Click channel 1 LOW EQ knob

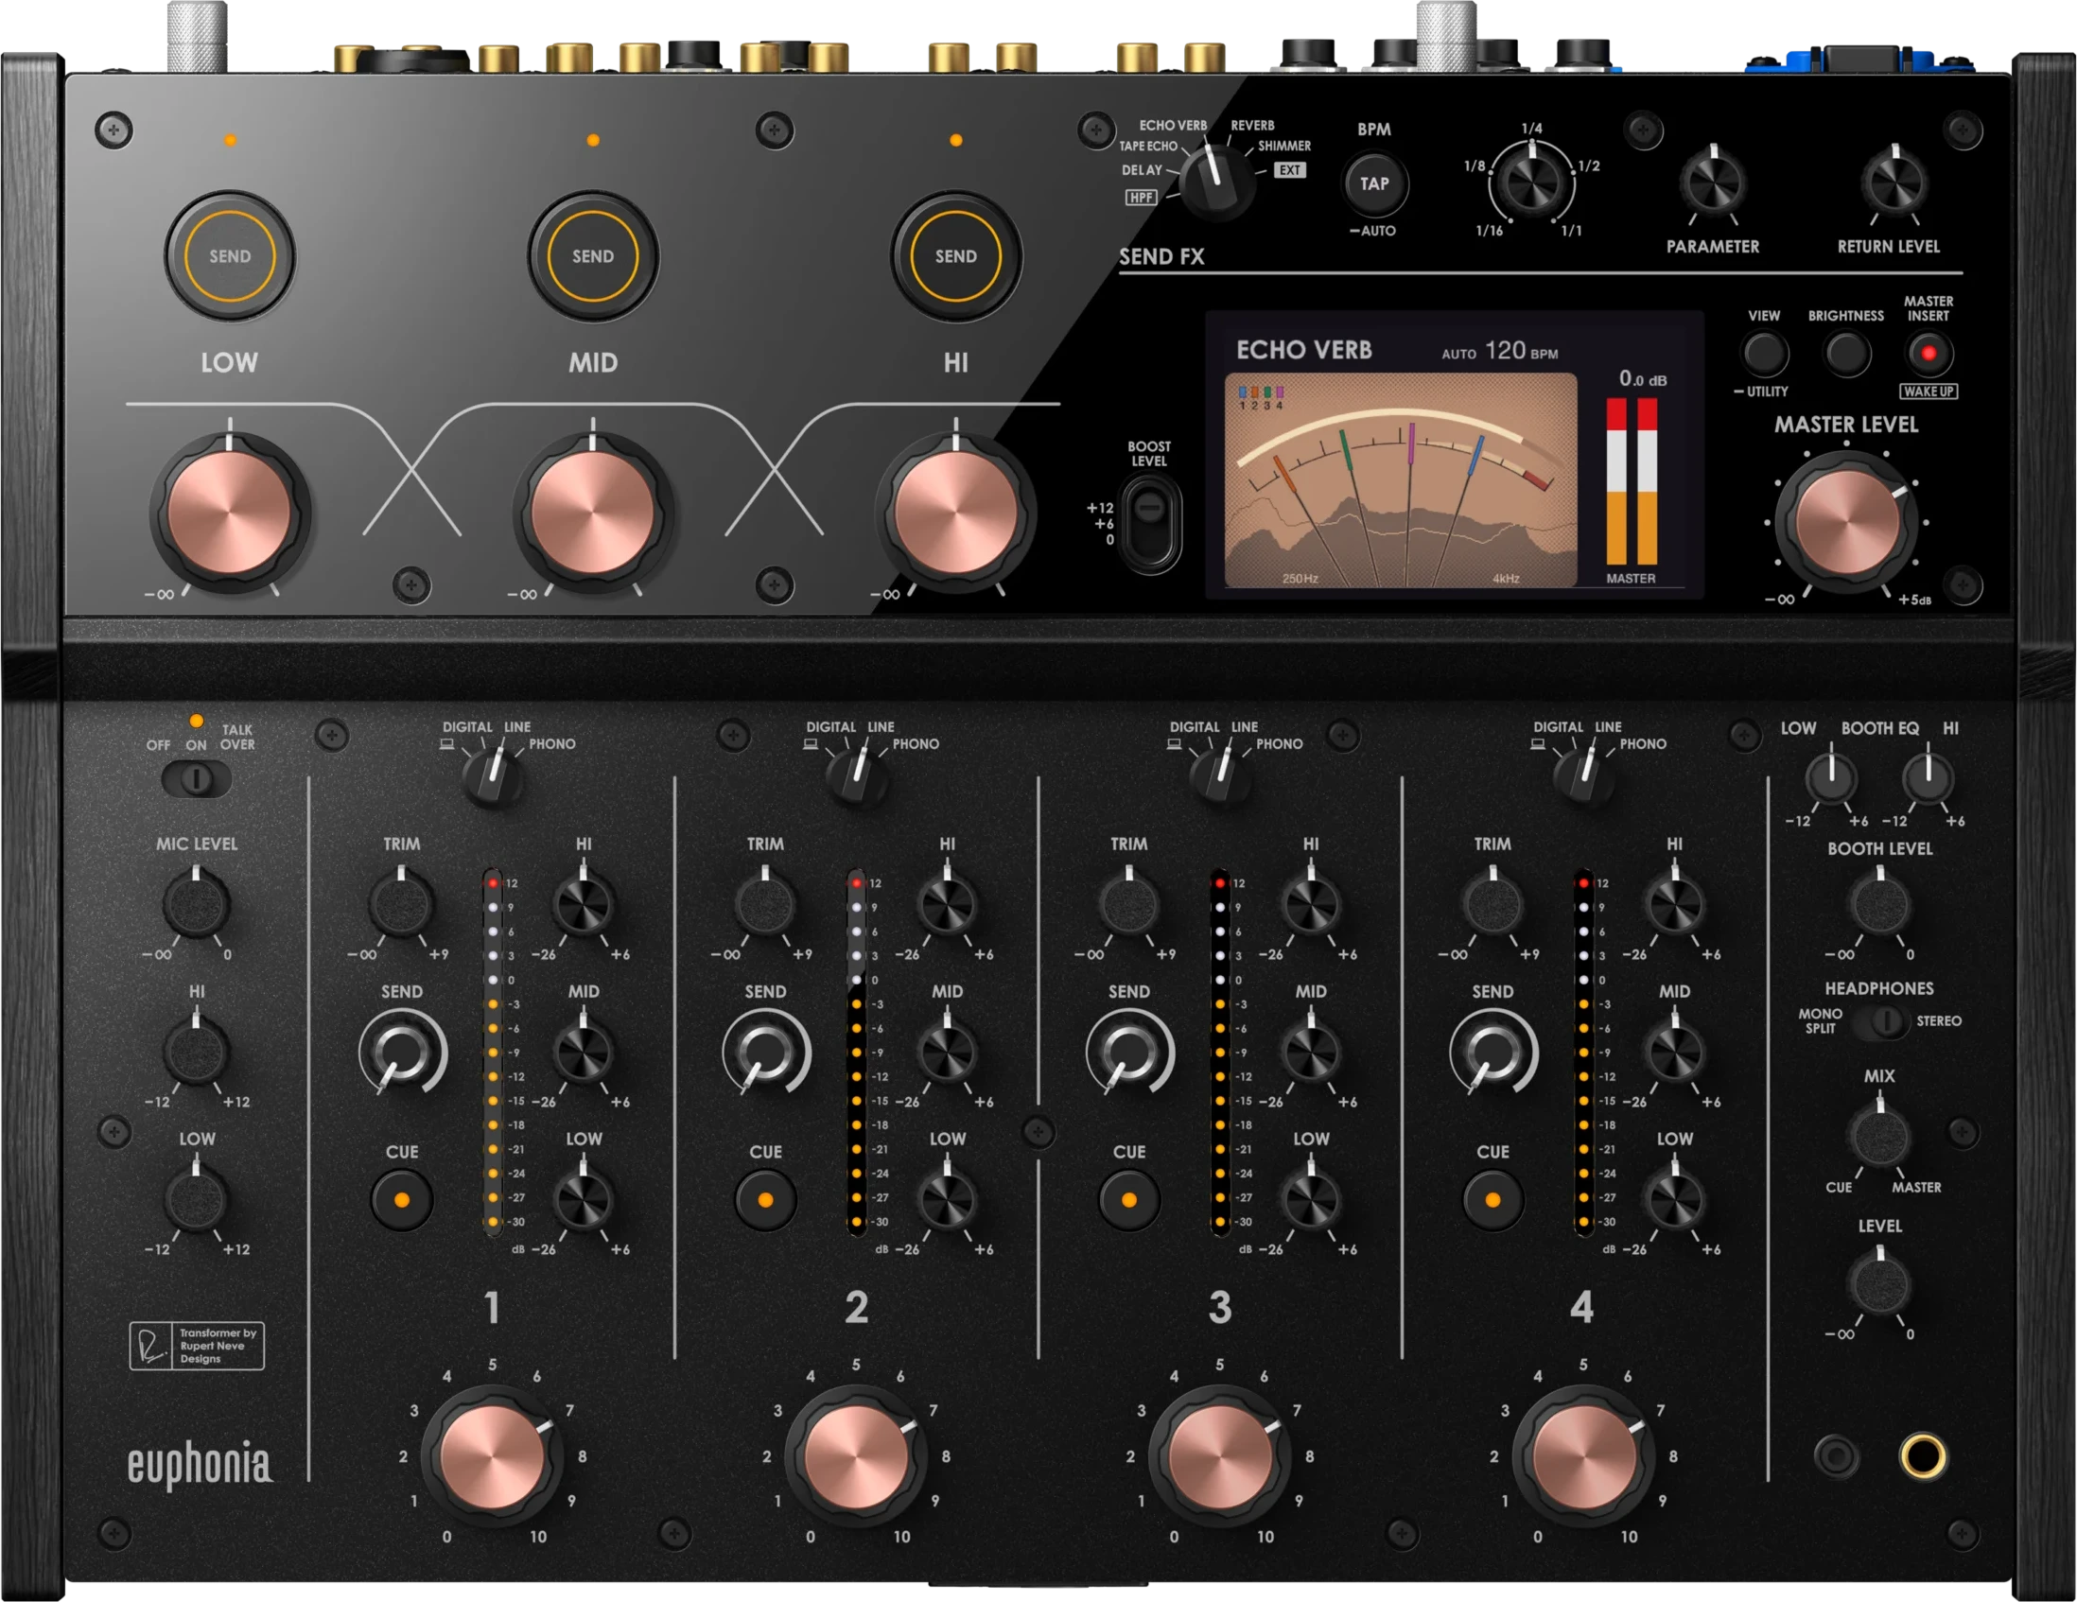tap(583, 1200)
